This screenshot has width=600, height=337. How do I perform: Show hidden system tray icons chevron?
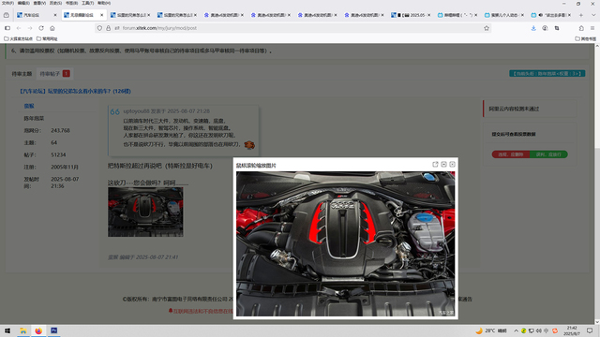click(516, 330)
